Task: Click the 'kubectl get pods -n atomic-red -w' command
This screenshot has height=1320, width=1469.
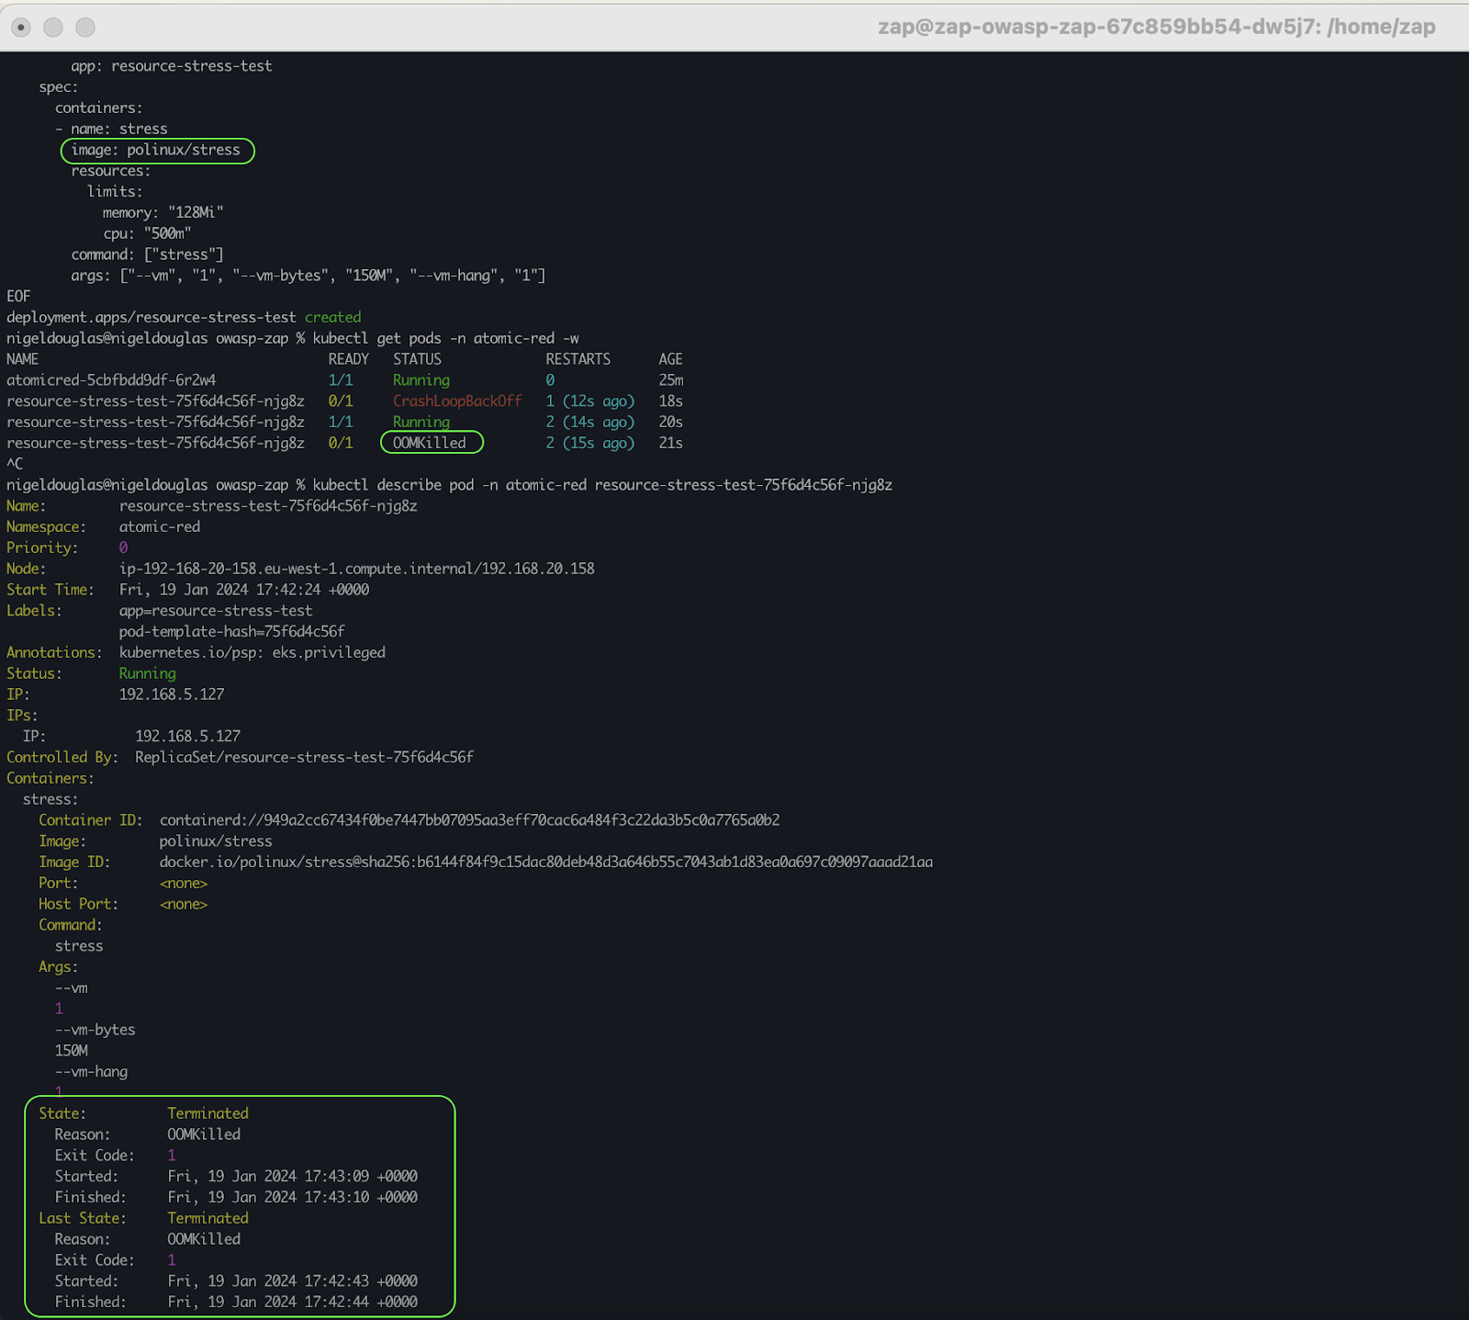Action: [x=446, y=338]
